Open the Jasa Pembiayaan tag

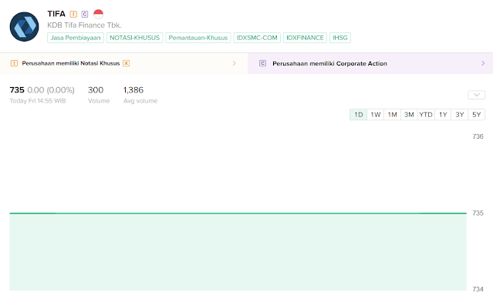click(x=76, y=38)
